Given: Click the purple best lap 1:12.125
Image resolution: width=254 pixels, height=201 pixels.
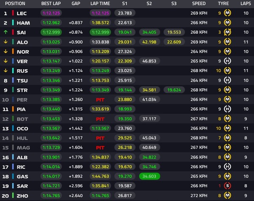Looking at the screenshot, I should 51,13.
